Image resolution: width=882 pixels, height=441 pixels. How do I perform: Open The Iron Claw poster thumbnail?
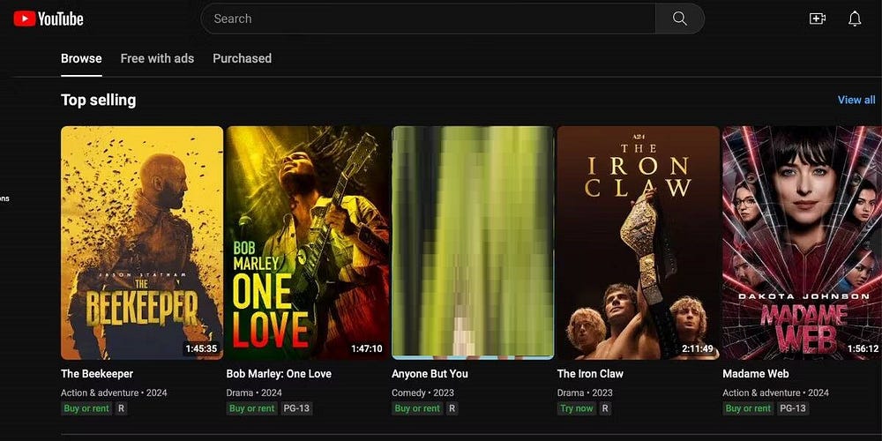pyautogui.click(x=639, y=243)
